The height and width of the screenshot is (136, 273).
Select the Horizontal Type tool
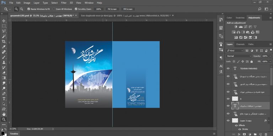click(4, 99)
